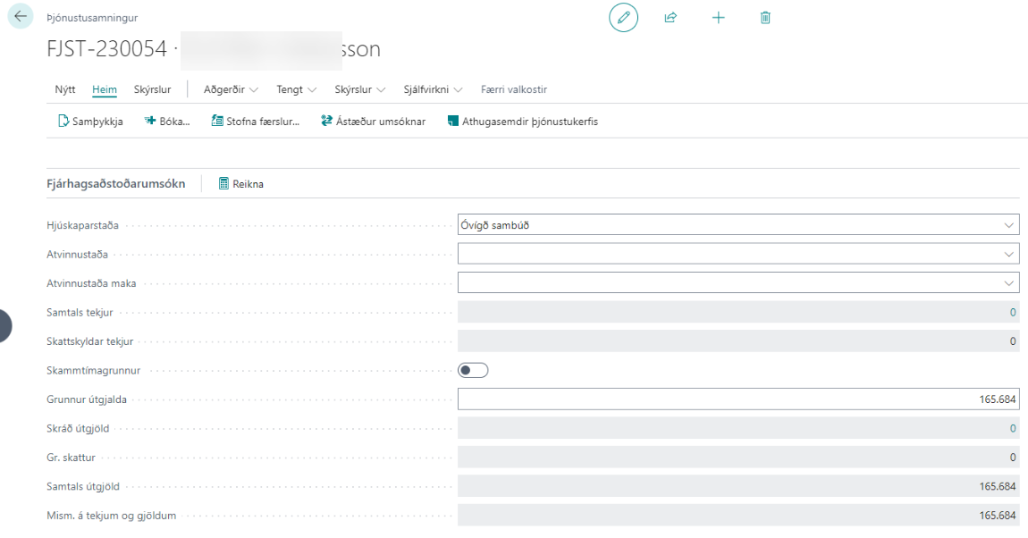Open Athugasemdir þjónustukerfis
Viewport: 1028px width, 538px height.
522,122
